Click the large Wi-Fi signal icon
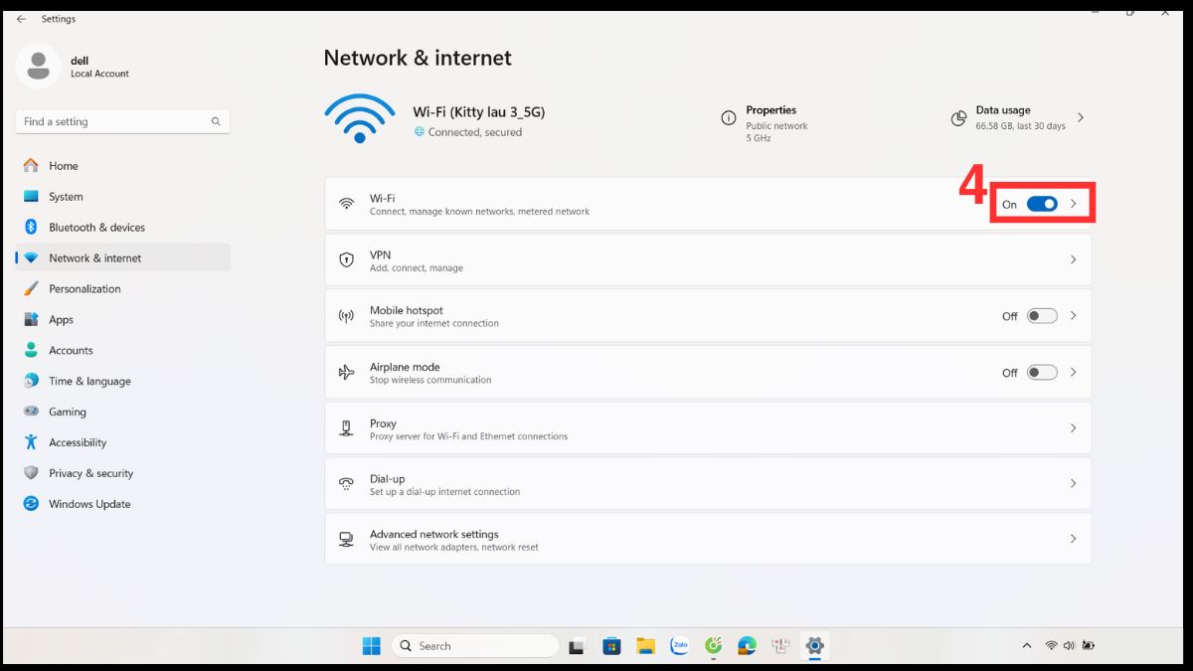Viewport: 1193px width, 671px height. point(359,118)
